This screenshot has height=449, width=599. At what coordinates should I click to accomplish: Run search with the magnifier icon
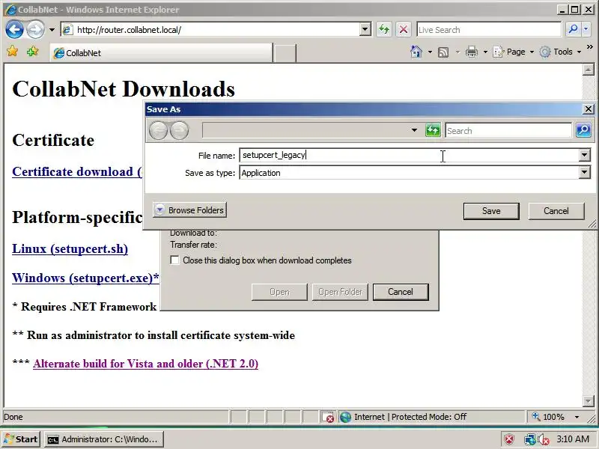coord(573,29)
